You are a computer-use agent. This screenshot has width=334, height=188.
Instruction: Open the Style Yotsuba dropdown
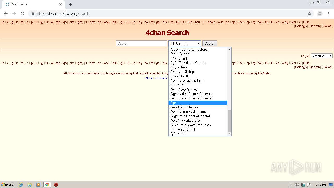click(x=322, y=56)
